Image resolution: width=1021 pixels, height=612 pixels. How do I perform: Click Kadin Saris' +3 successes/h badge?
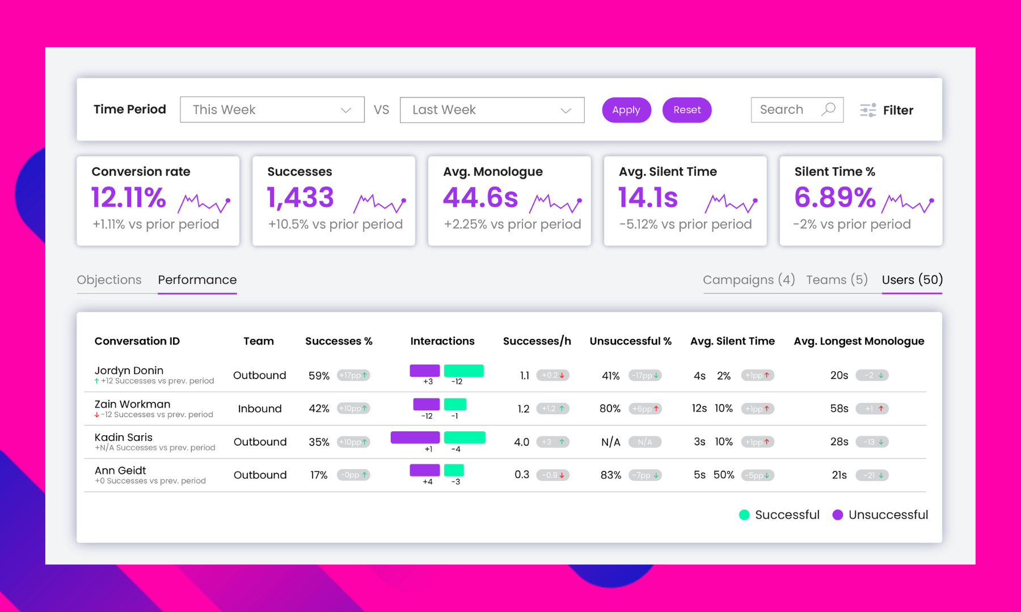(553, 441)
